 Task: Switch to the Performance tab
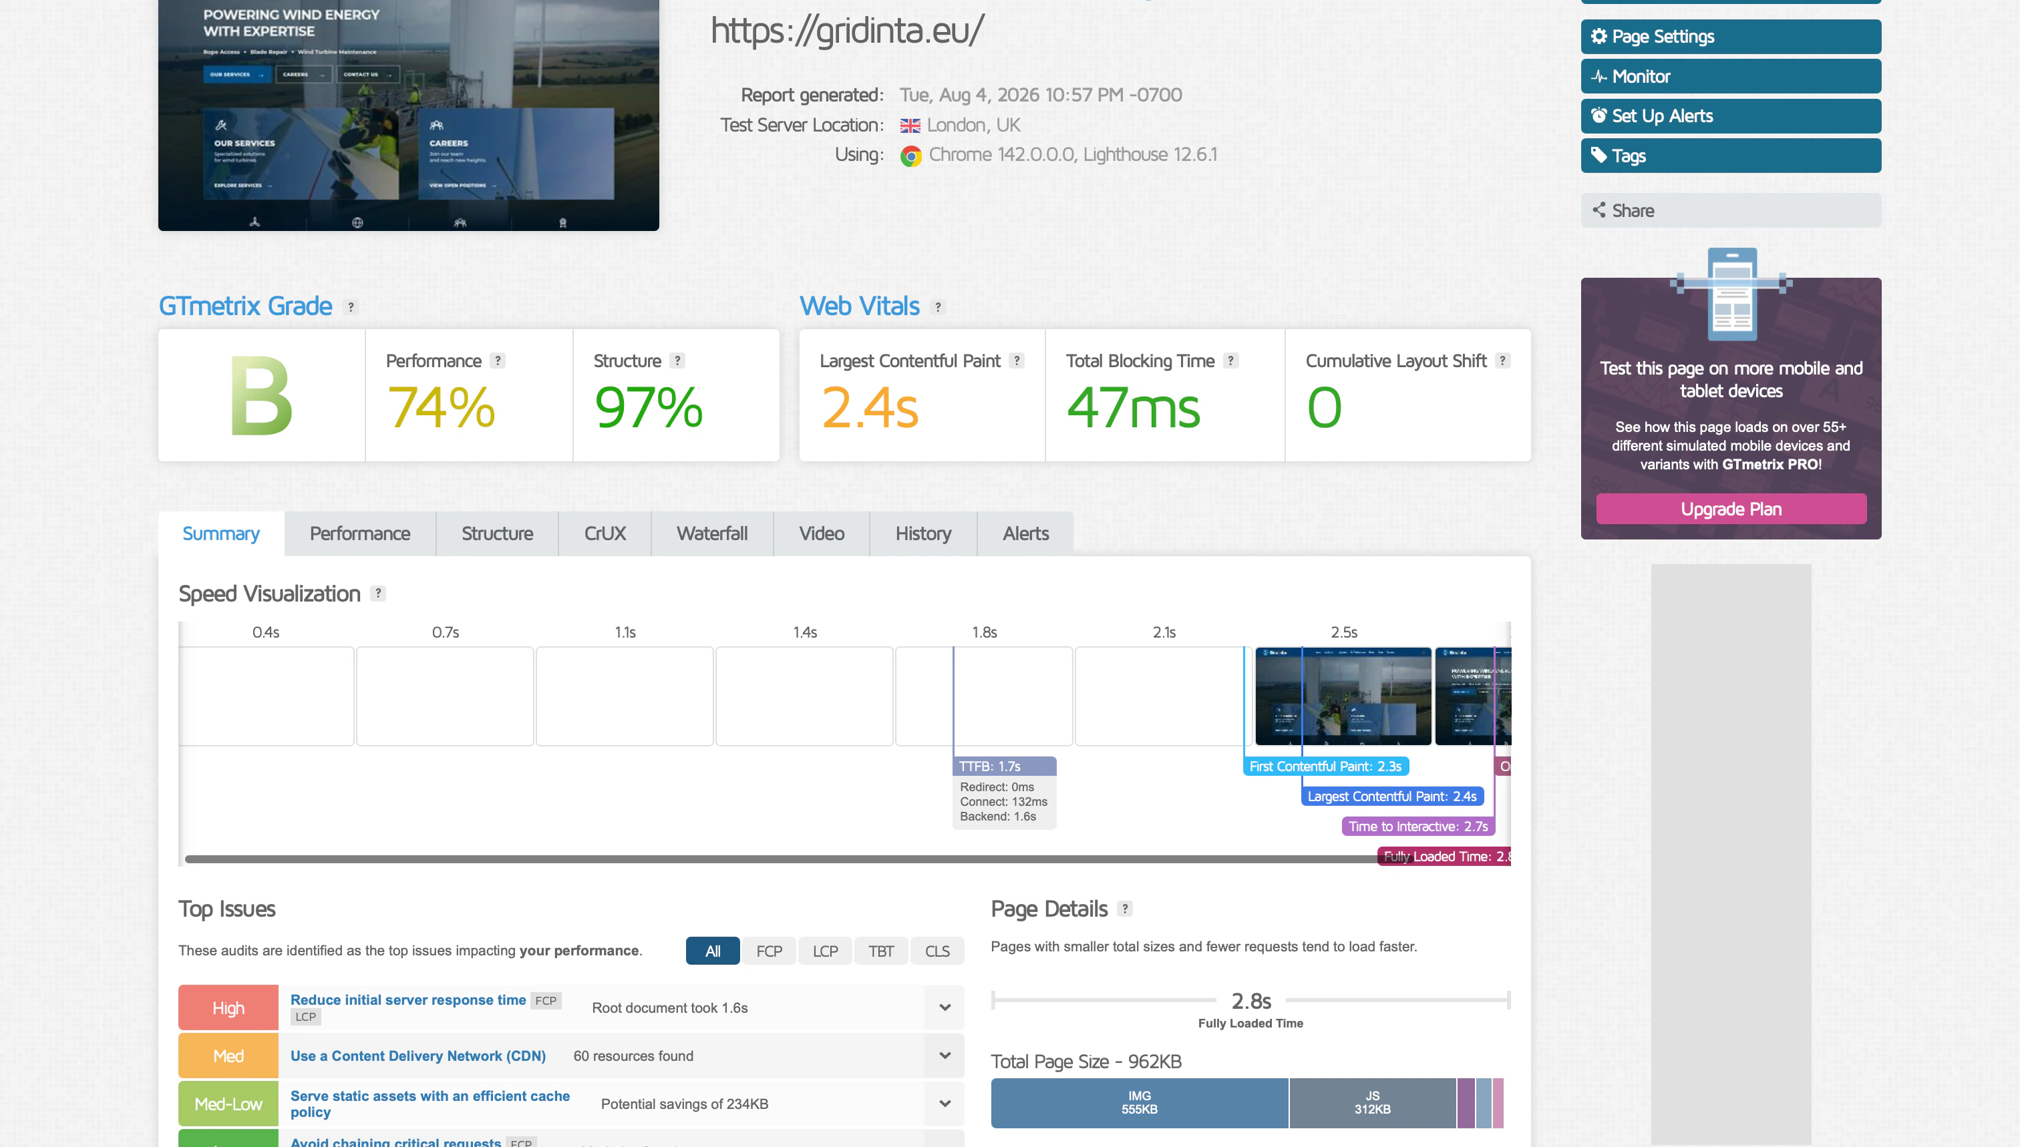coord(360,533)
